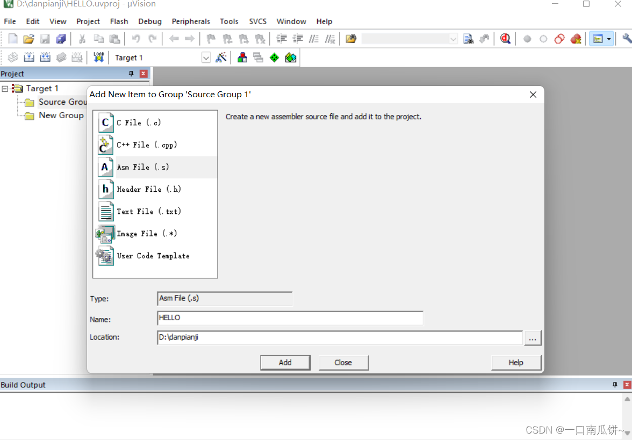Image resolution: width=632 pixels, height=440 pixels.
Task: Click the Build Output scrollbar up arrow
Action: pyautogui.click(x=627, y=399)
